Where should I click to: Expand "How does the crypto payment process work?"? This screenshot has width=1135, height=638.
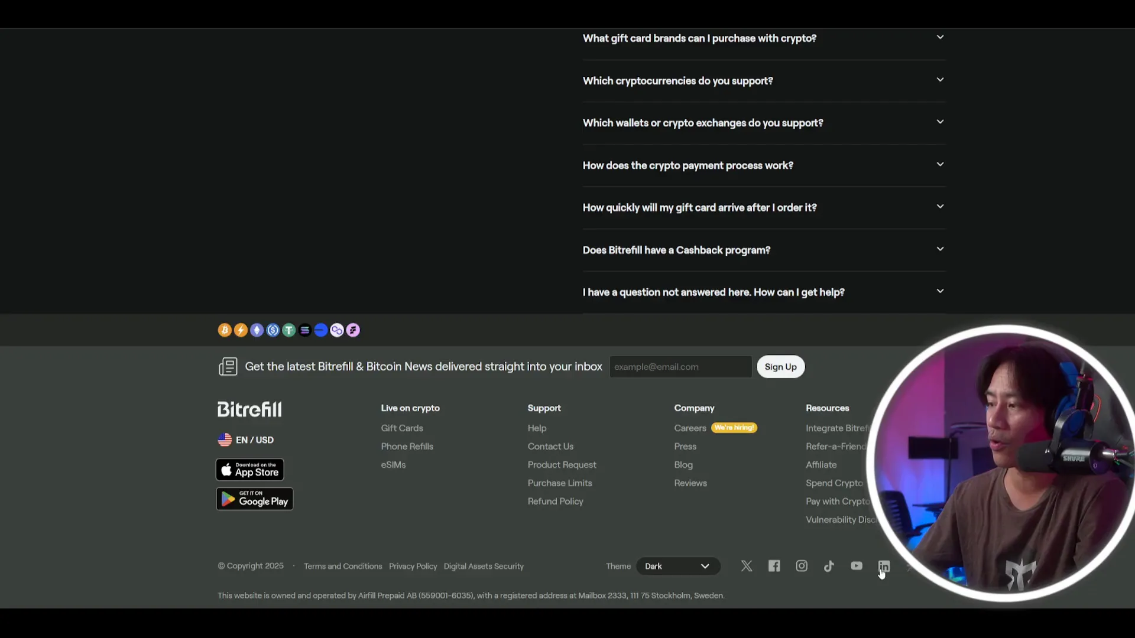click(x=764, y=165)
